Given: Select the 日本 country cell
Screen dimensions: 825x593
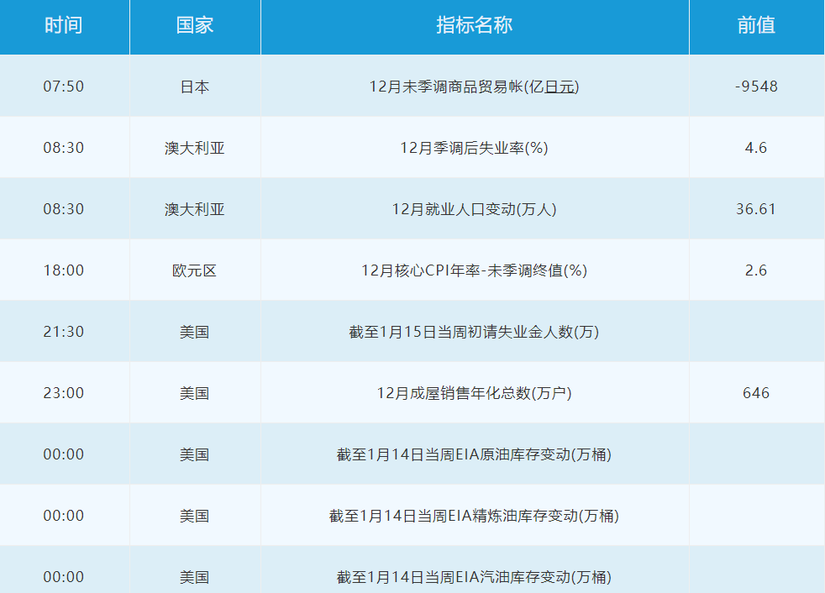Looking at the screenshot, I should [195, 87].
